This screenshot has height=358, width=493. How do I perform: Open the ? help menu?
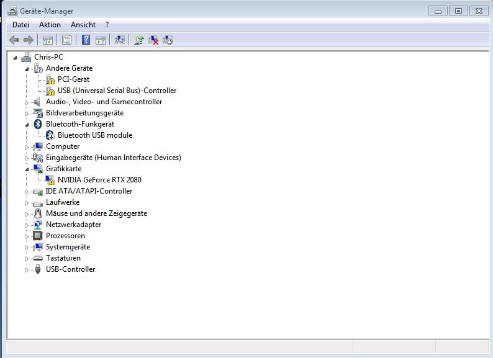point(107,25)
